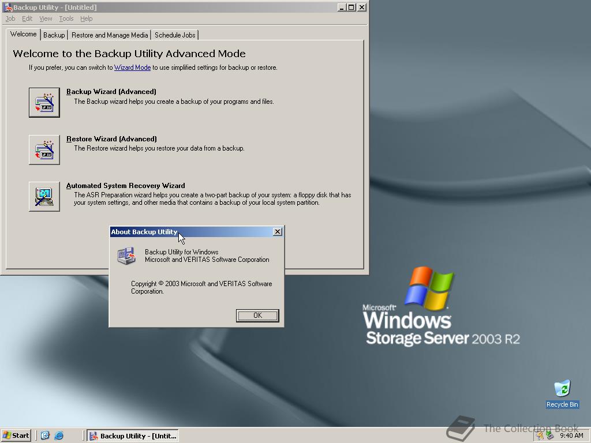Switch to Wizard Mode via link

click(132, 67)
